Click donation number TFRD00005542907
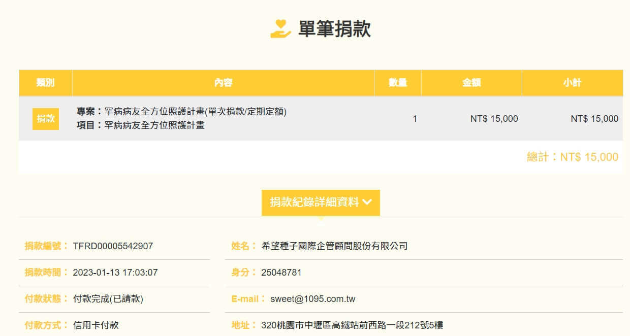Viewport: 630px width, 336px height. tap(113, 246)
